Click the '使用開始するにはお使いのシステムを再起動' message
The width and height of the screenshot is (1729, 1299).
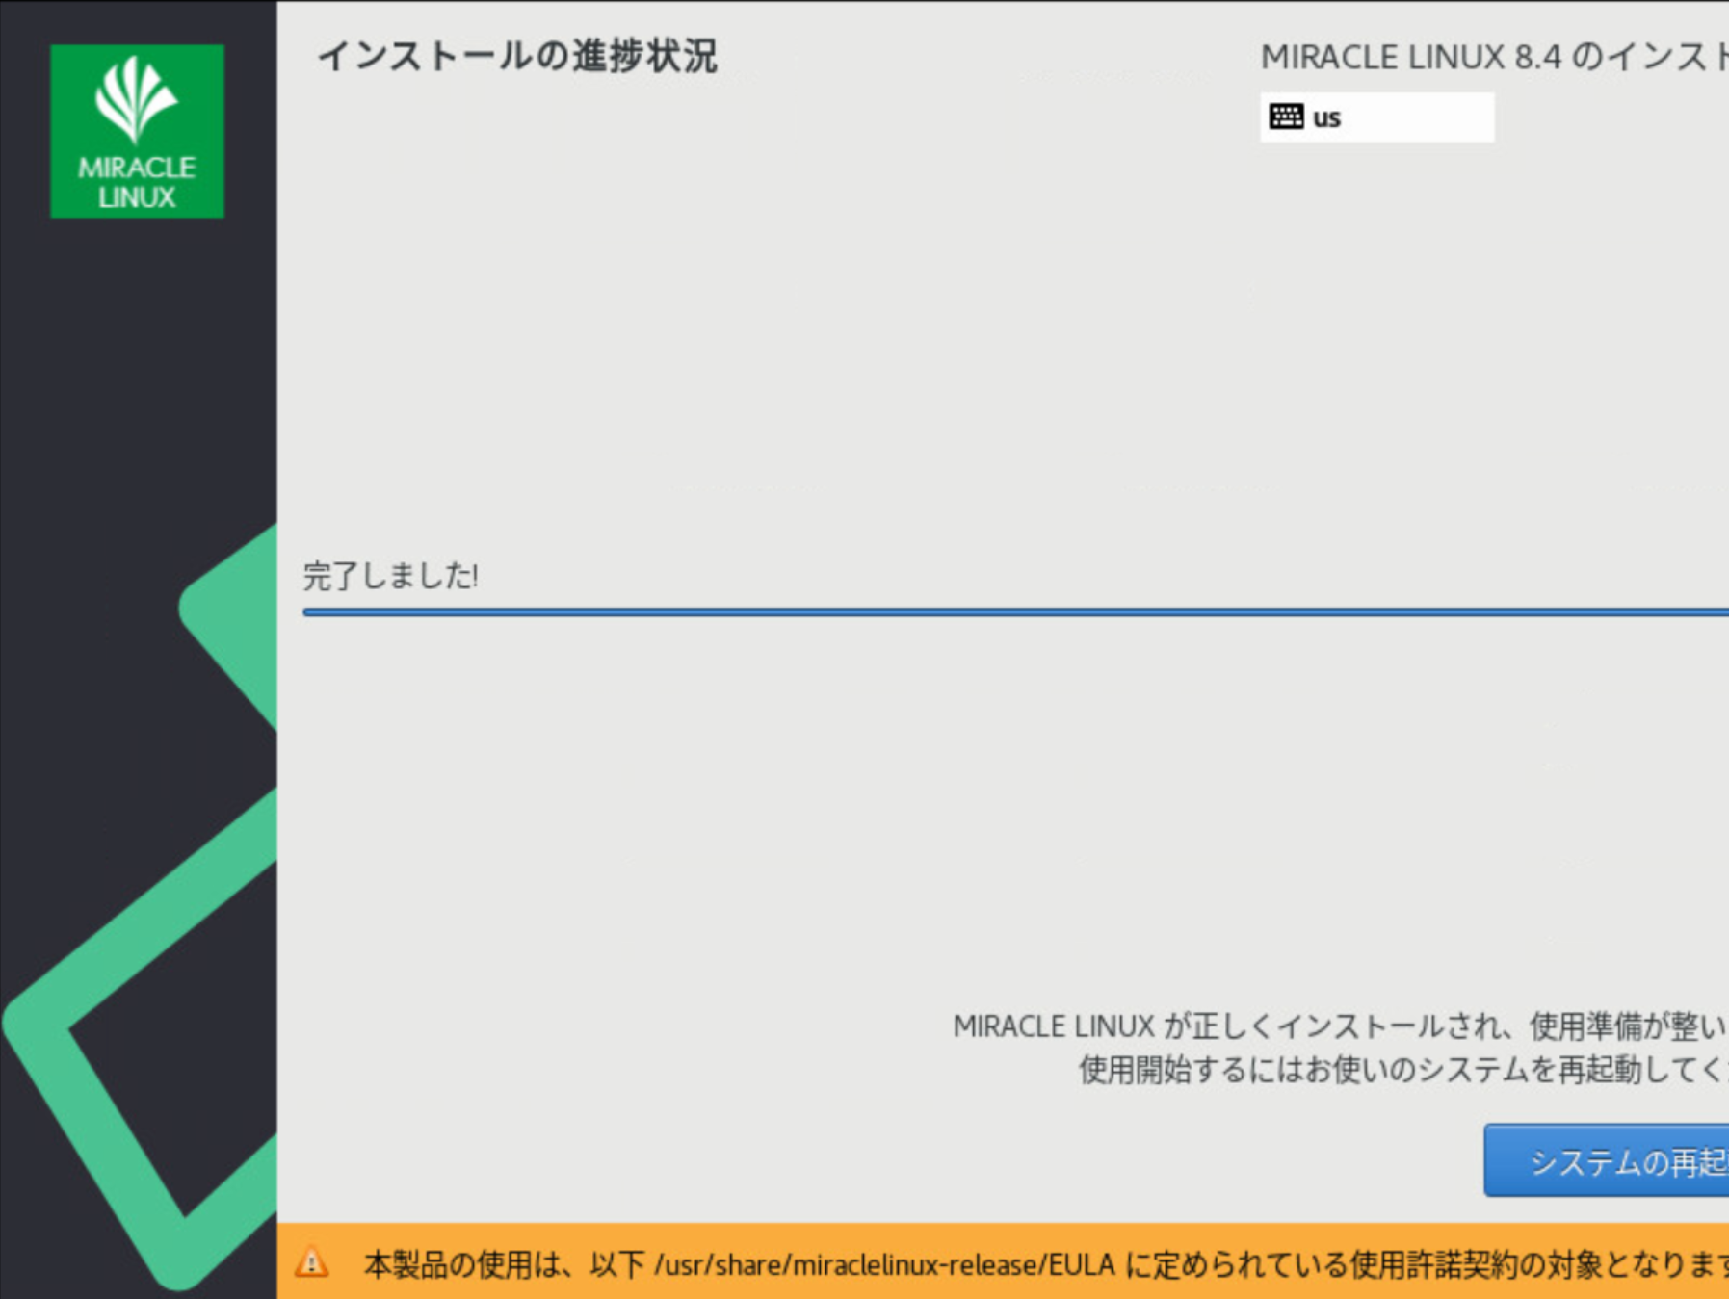[x=1403, y=1069]
